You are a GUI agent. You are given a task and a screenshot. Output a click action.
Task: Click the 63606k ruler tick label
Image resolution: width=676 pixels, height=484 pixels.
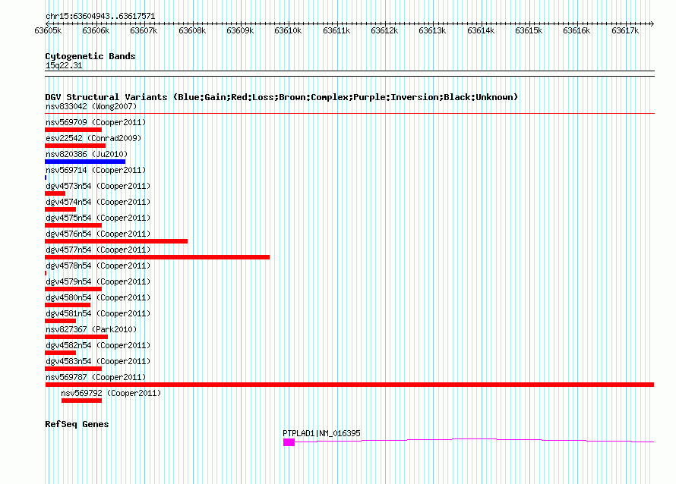(96, 30)
